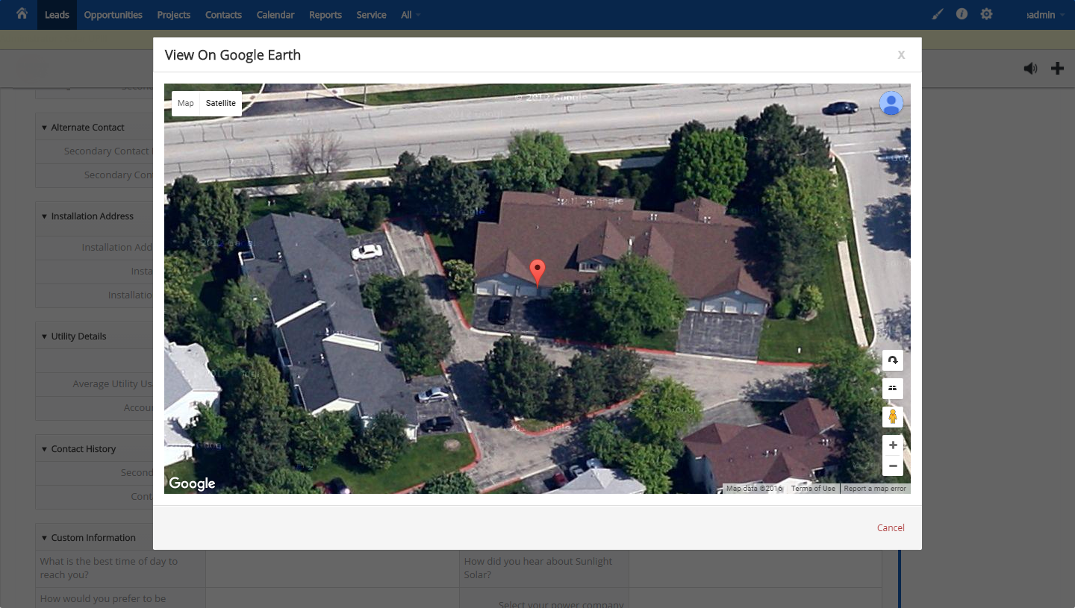Collapse the Utility Details section
The height and width of the screenshot is (608, 1075).
point(44,336)
